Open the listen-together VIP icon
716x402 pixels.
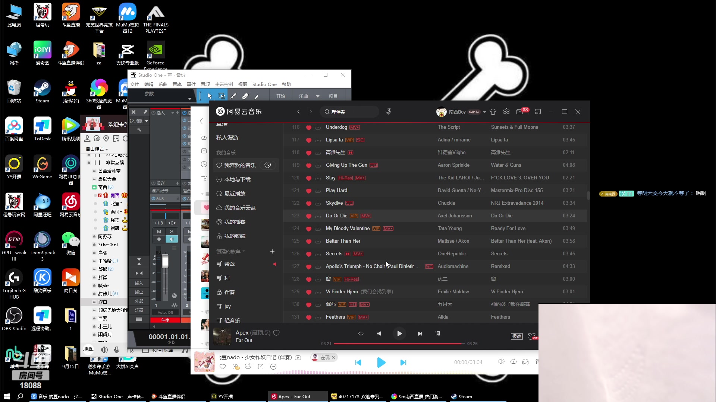(533, 336)
